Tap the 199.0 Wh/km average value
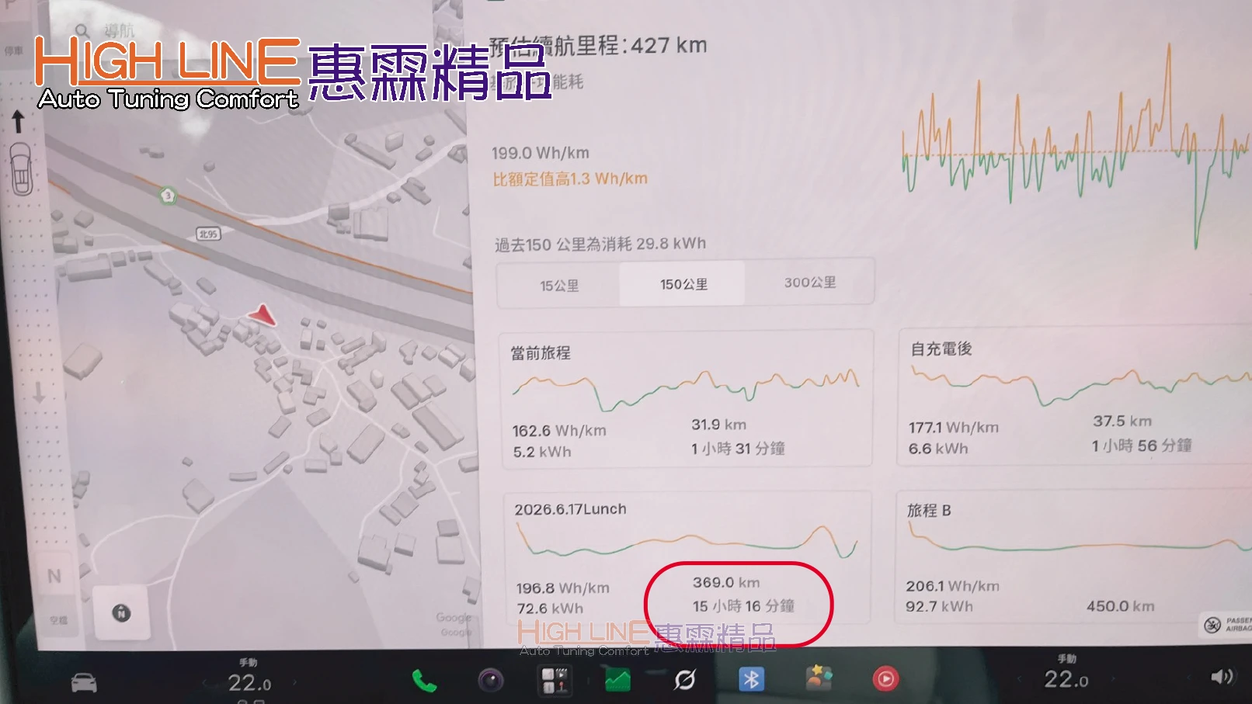Viewport: 1252px width, 704px height. 541,153
